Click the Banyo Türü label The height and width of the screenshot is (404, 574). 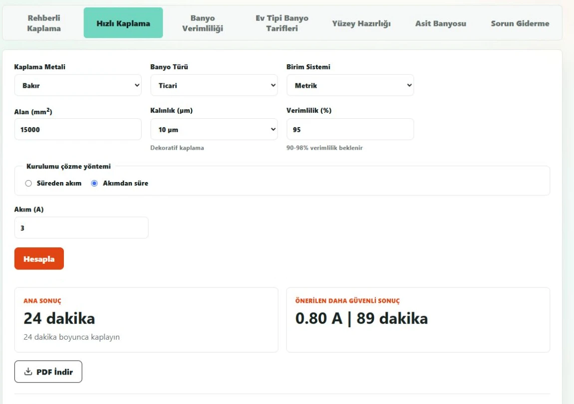pos(169,67)
